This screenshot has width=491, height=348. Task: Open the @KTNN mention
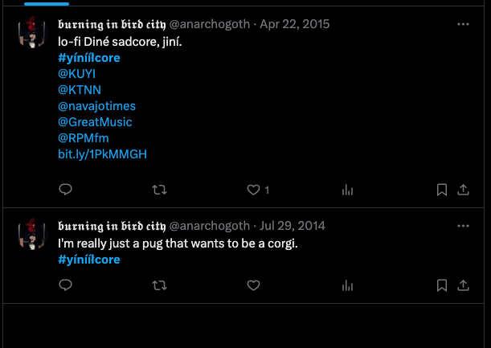pos(80,89)
